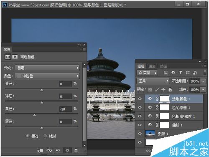
Task: Filter layers by adjustment layer icon
Action: pos(173,73)
